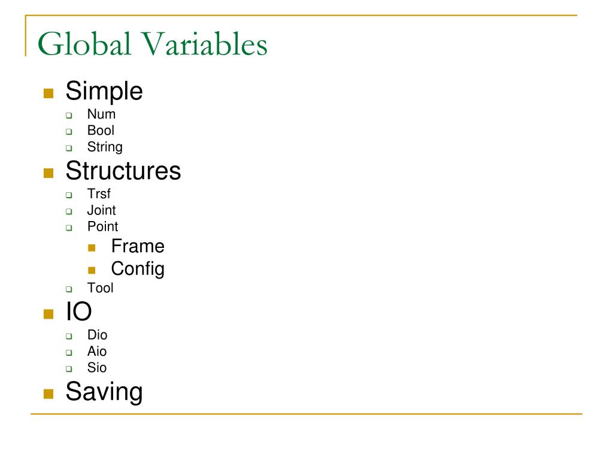
Task: Select the Trsf sub-item
Action: tap(99, 193)
